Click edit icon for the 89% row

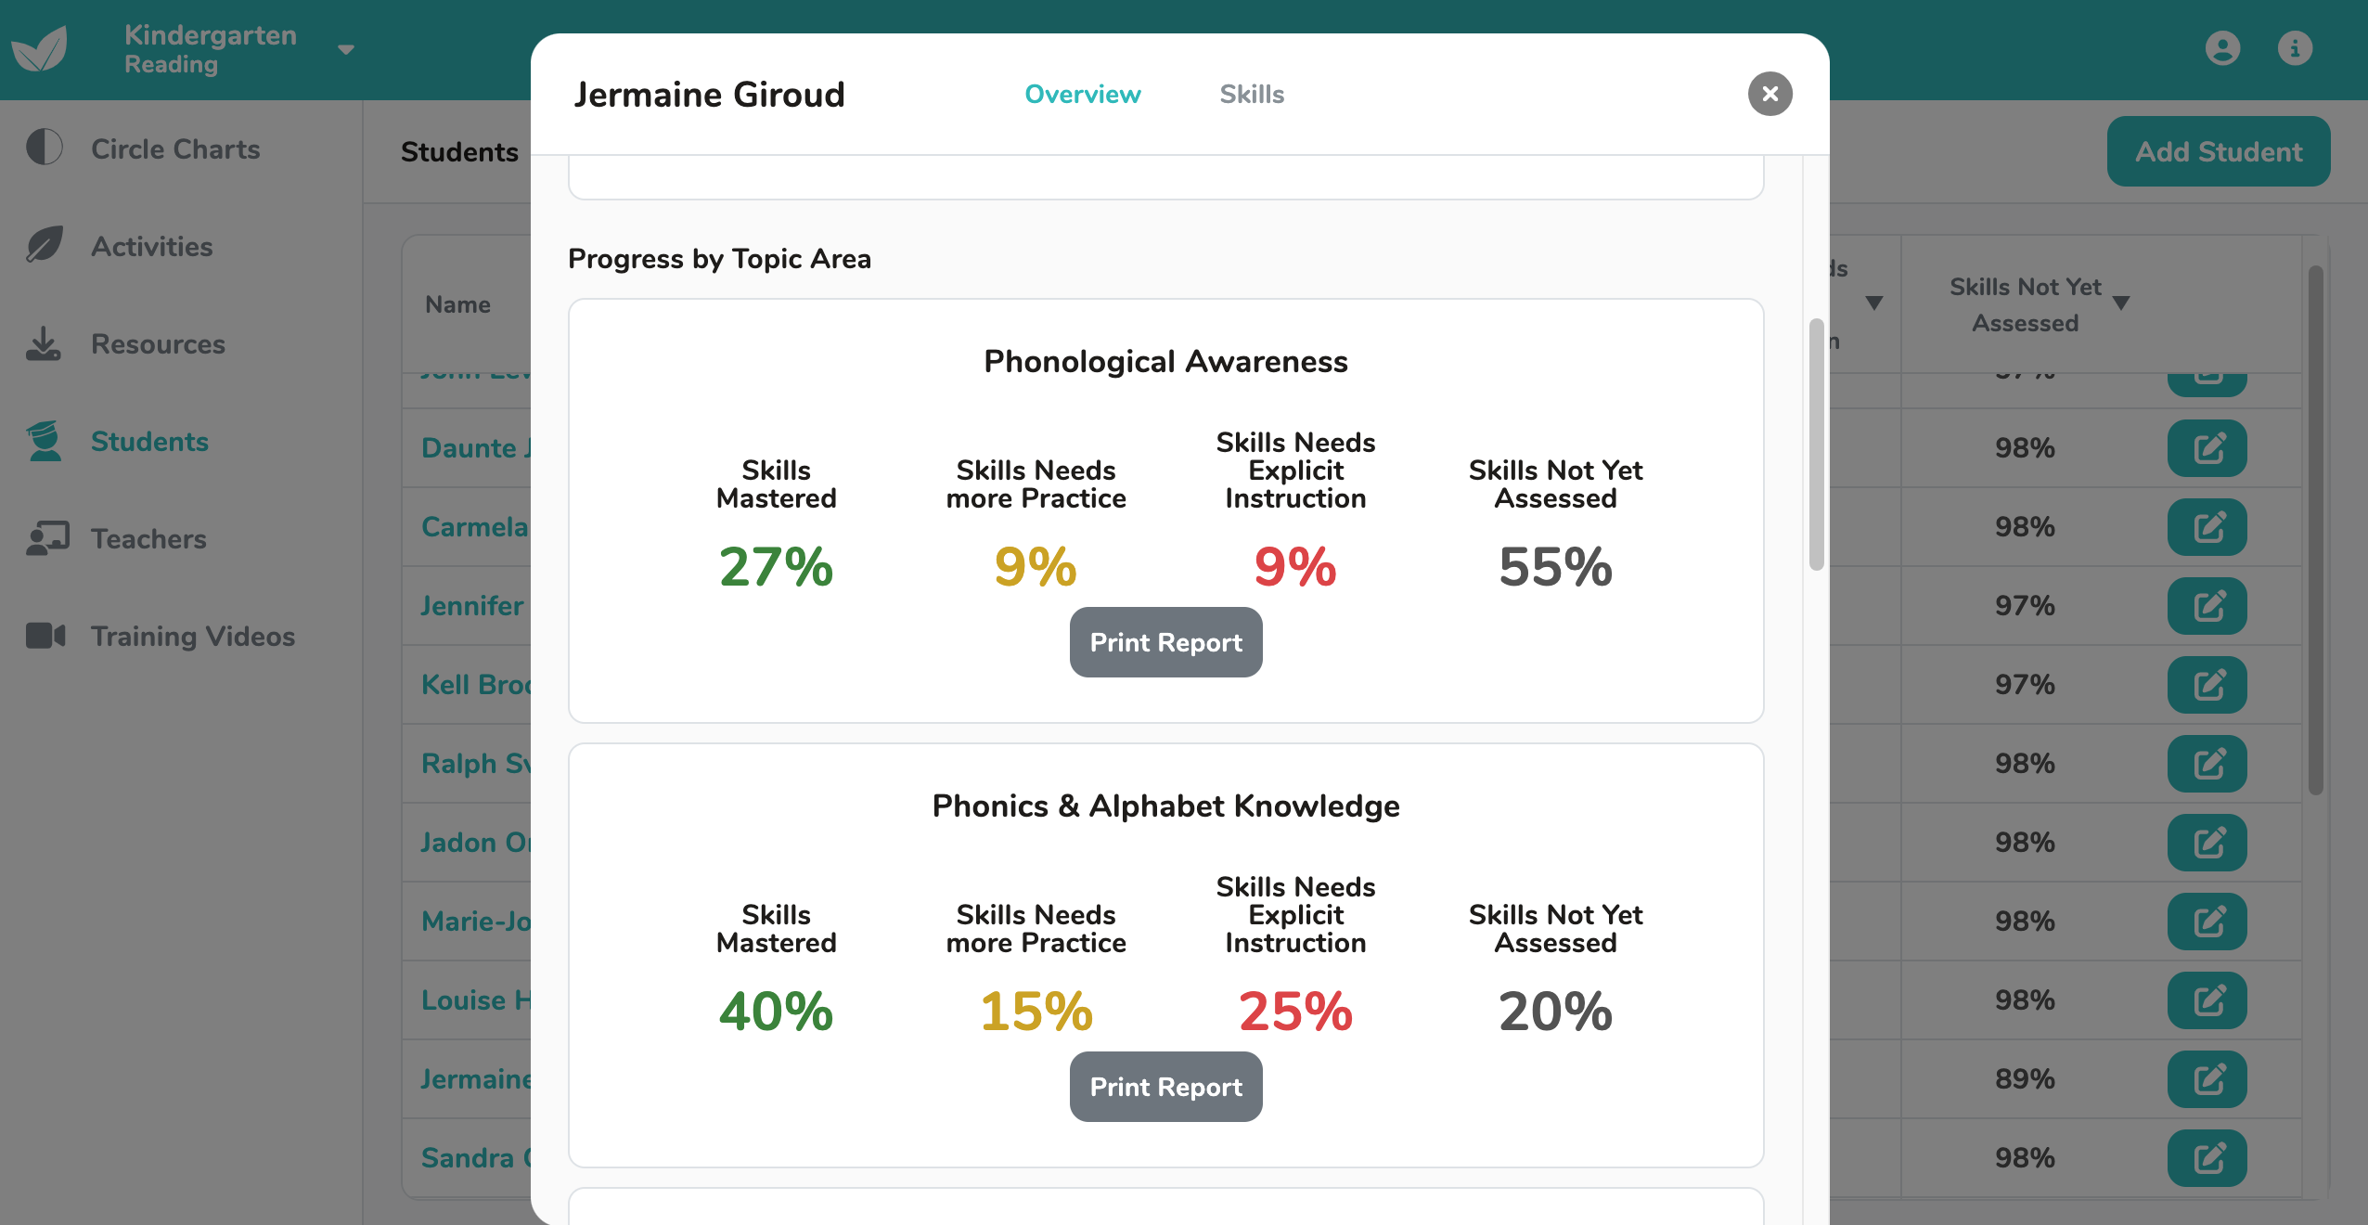(x=2207, y=1079)
